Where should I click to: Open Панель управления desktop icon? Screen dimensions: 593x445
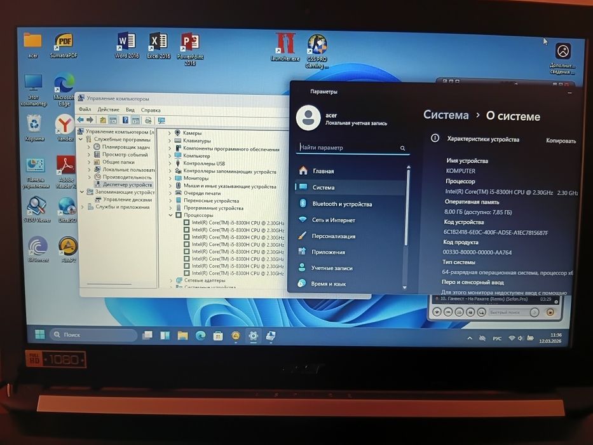click(x=36, y=173)
